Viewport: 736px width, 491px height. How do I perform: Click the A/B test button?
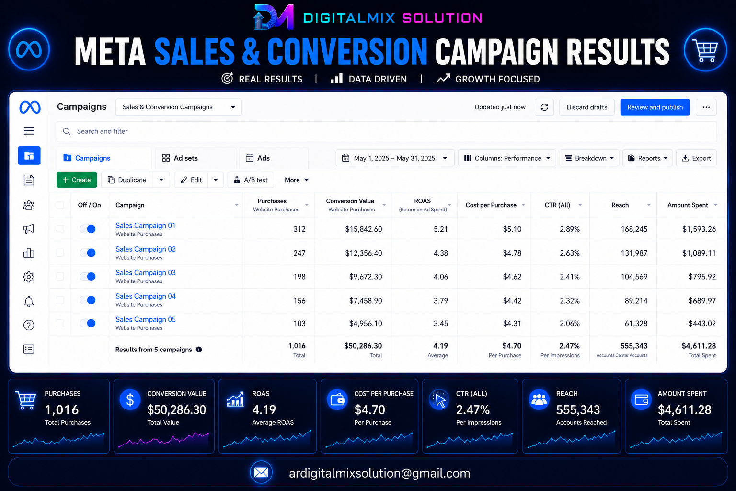pos(251,180)
